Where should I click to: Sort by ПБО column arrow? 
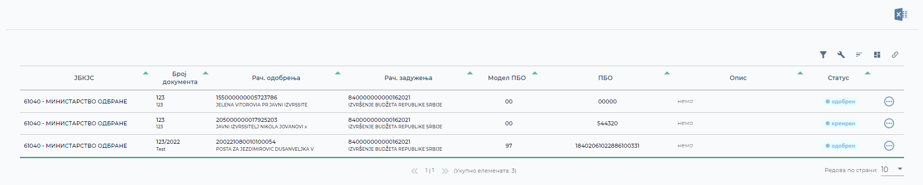tap(667, 73)
